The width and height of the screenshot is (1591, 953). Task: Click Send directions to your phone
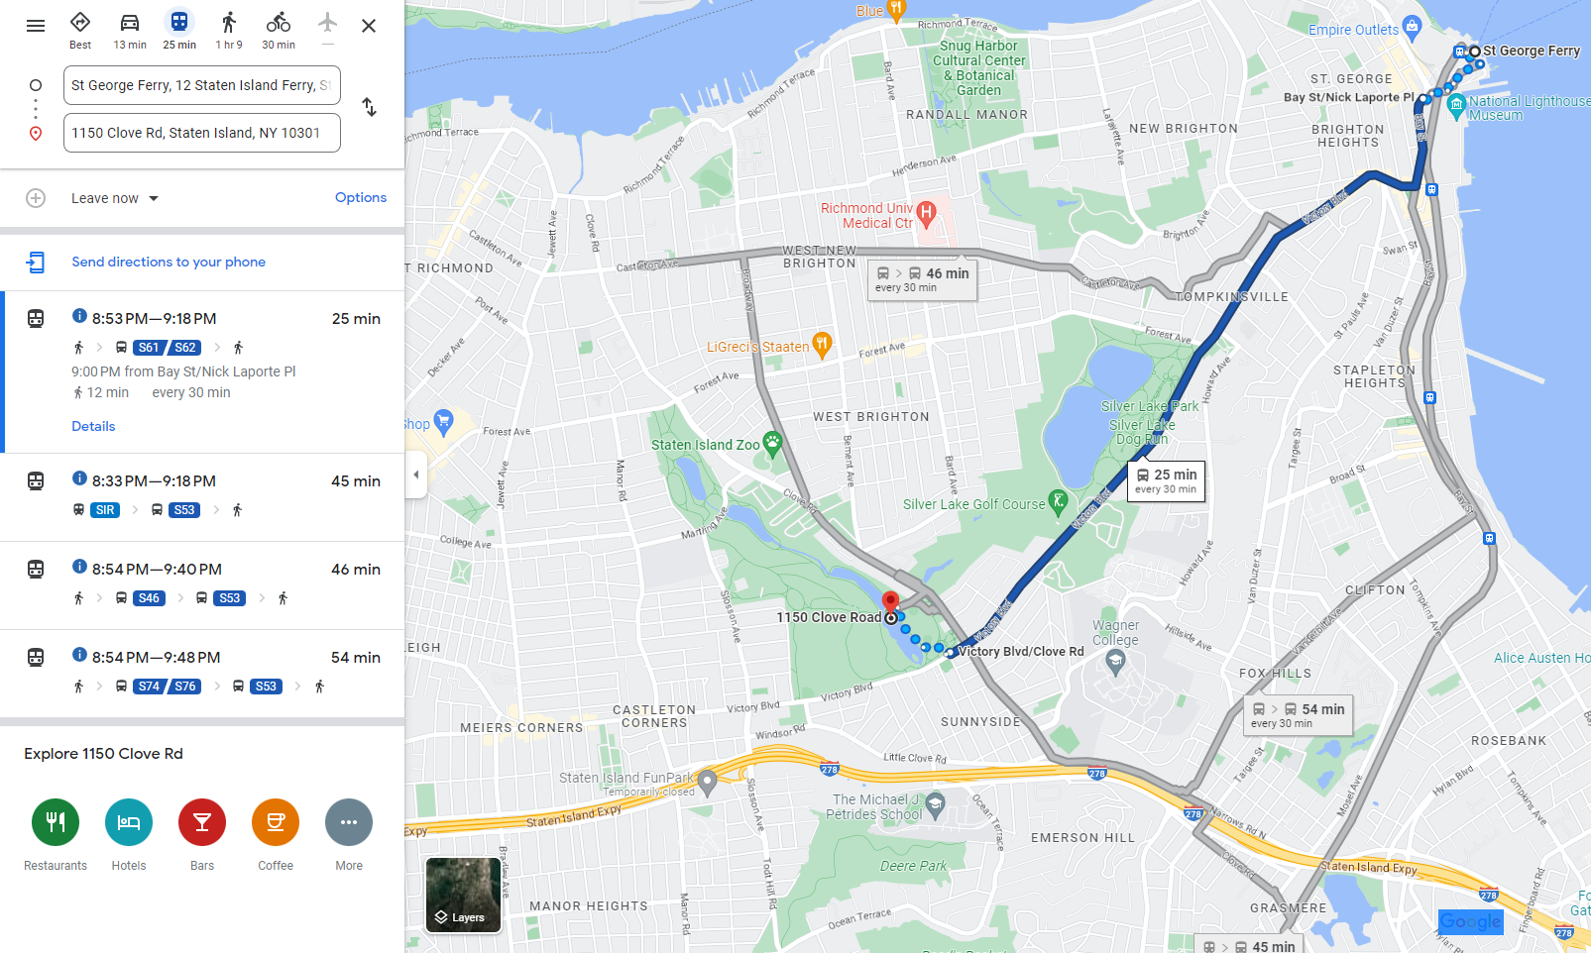click(x=169, y=262)
